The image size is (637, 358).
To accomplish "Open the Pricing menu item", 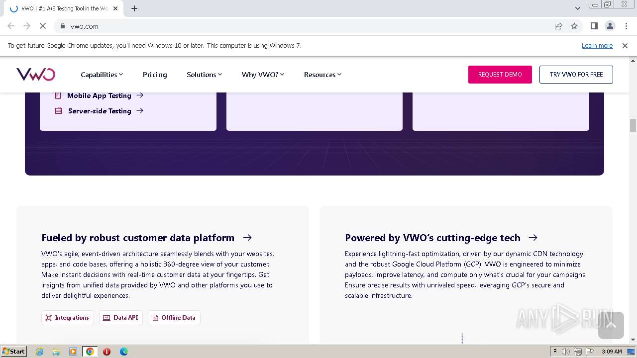I will tap(155, 75).
